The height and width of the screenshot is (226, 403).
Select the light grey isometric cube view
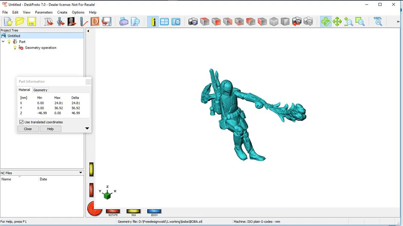point(274,22)
